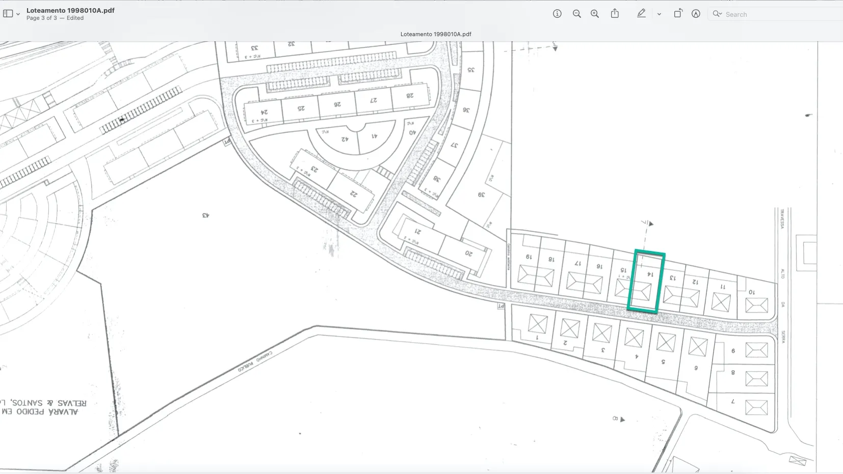Open the search options magnifier dropdown

click(x=717, y=14)
